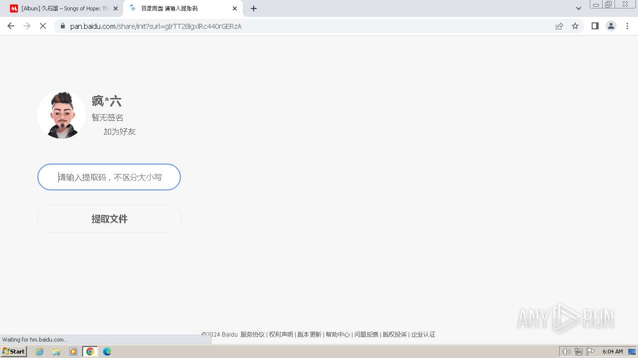The width and height of the screenshot is (638, 358).
Task: Open site info via padlock icon
Action: (x=63, y=26)
